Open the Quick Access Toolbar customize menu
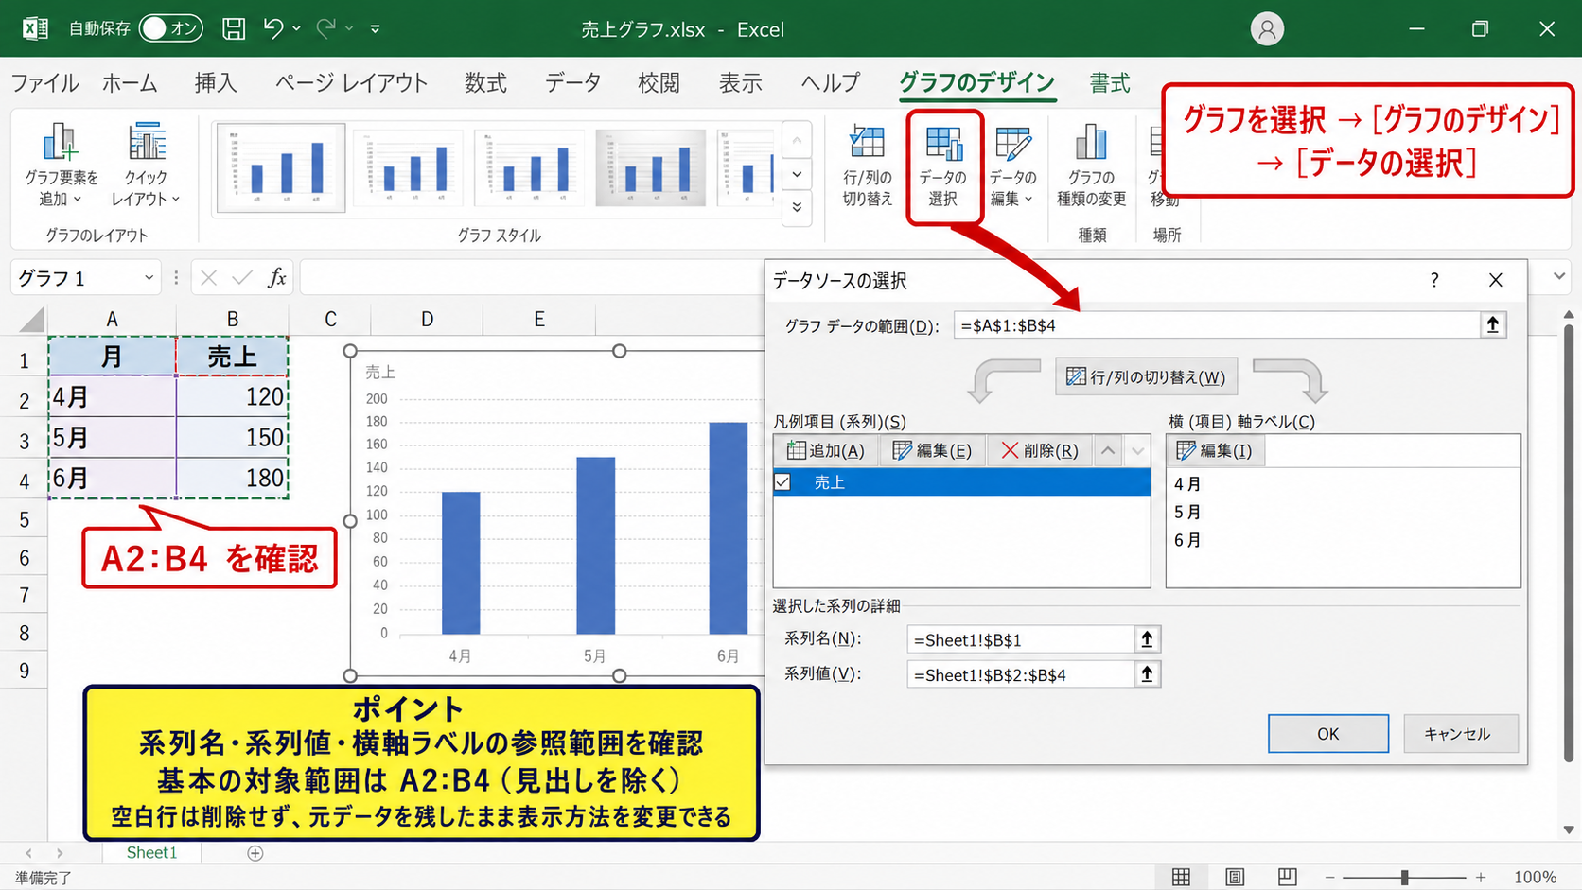The image size is (1582, 890). (375, 28)
